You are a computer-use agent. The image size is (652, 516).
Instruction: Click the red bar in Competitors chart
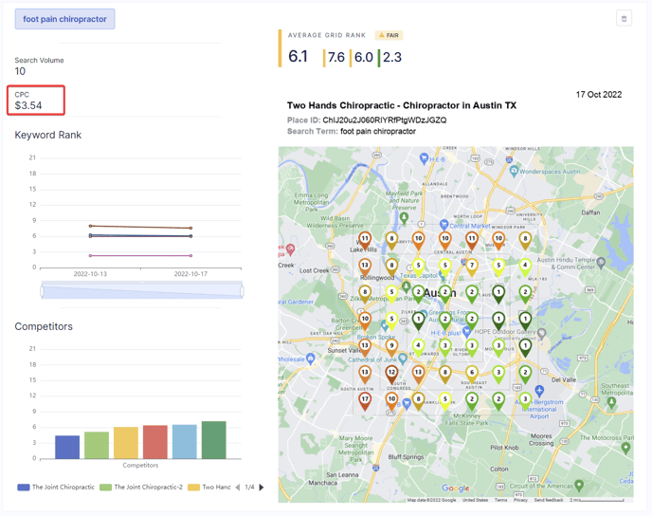click(x=154, y=442)
